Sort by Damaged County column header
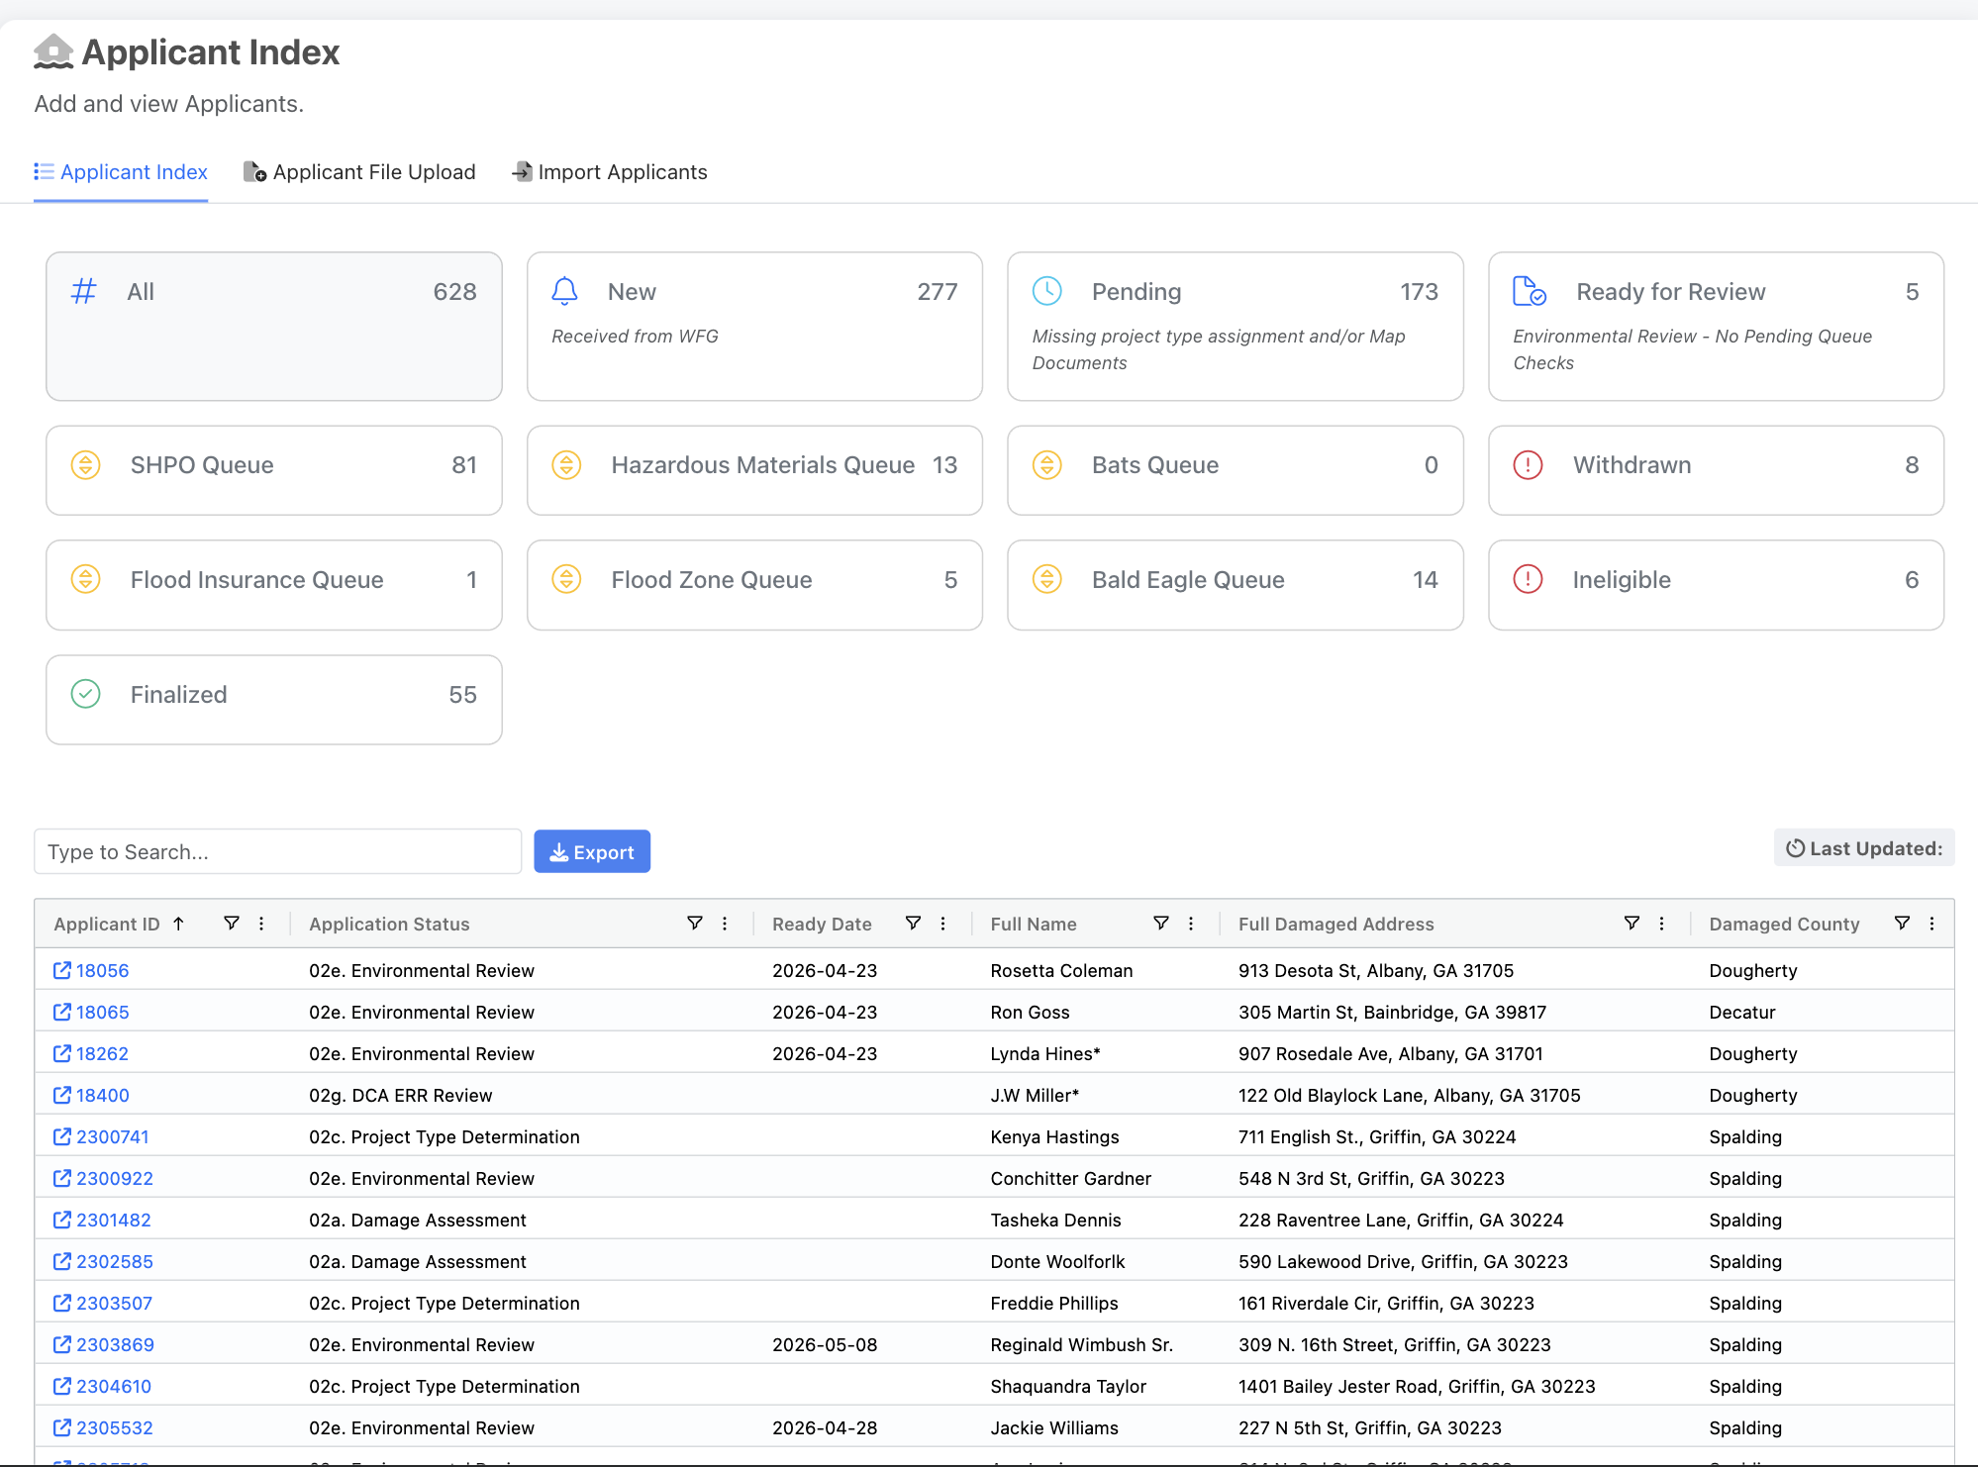 (x=1784, y=924)
